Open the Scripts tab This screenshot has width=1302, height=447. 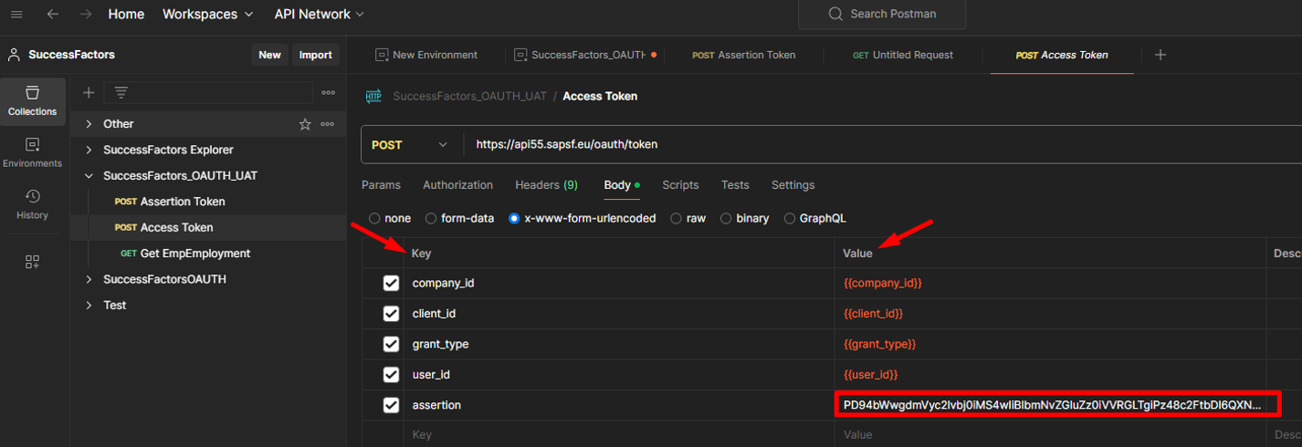pos(680,185)
